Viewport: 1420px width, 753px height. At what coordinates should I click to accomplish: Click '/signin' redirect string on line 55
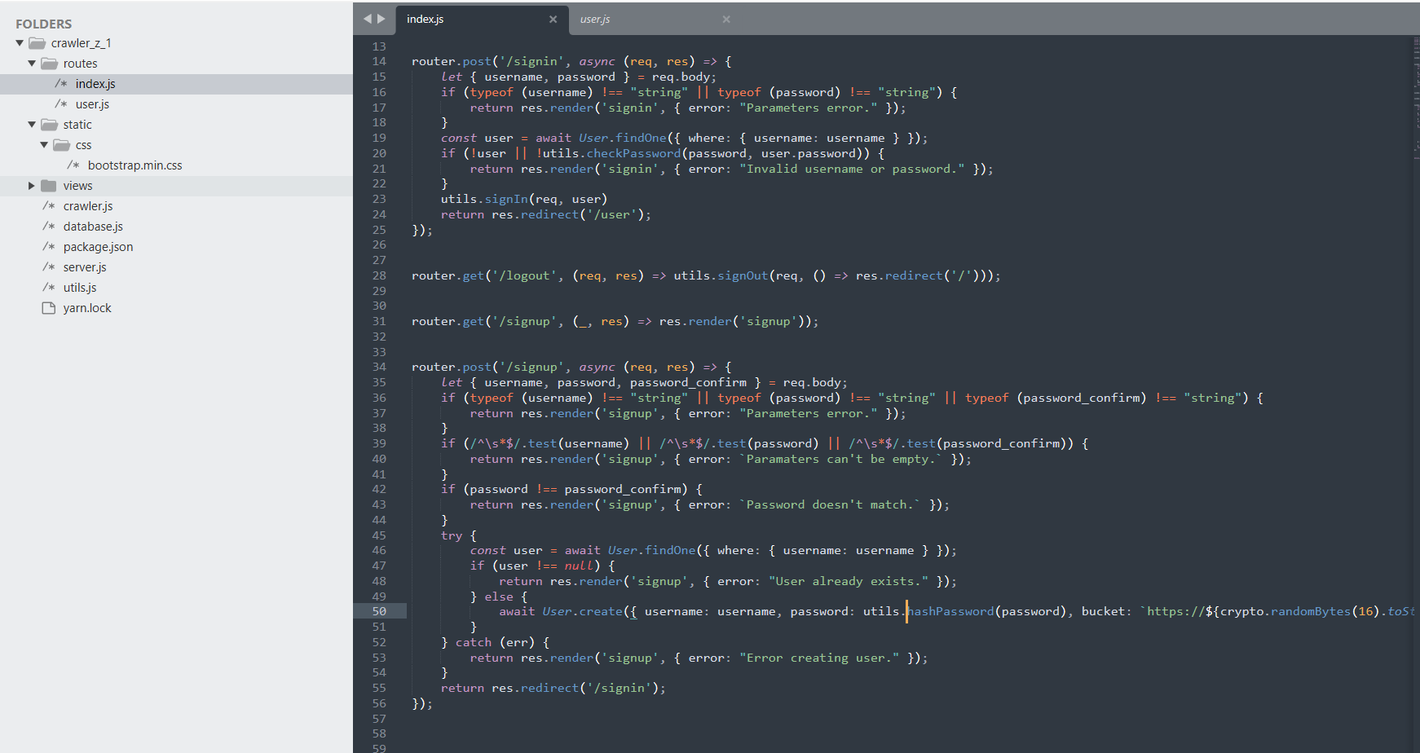click(619, 688)
